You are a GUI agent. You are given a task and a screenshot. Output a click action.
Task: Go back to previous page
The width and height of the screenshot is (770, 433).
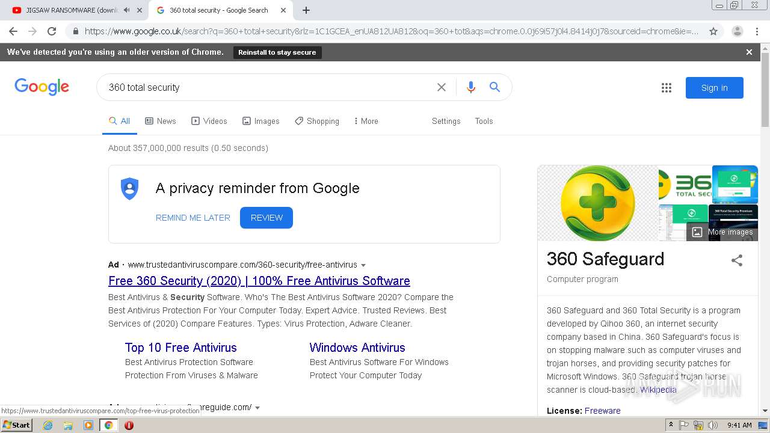(x=13, y=31)
